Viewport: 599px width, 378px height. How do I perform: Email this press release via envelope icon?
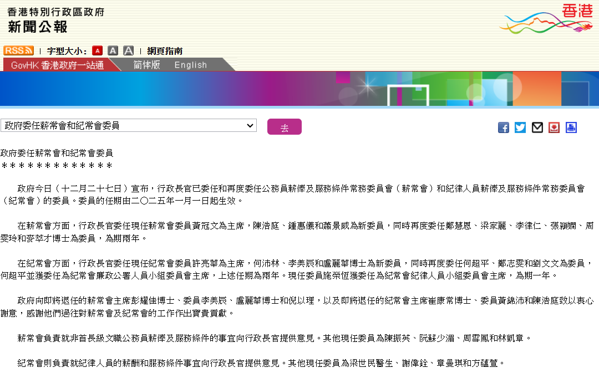(x=537, y=127)
